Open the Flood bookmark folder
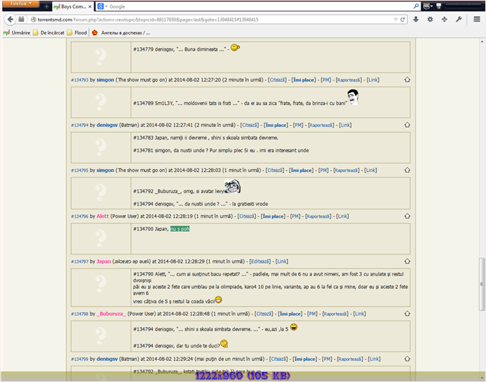The image size is (486, 382). point(77,32)
